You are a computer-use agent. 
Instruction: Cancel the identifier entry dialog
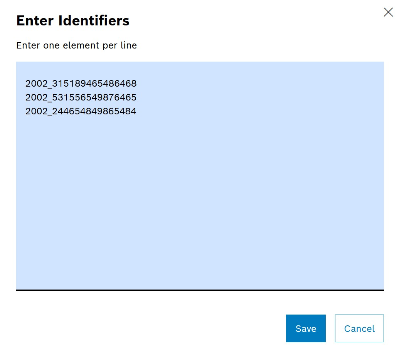coord(359,328)
